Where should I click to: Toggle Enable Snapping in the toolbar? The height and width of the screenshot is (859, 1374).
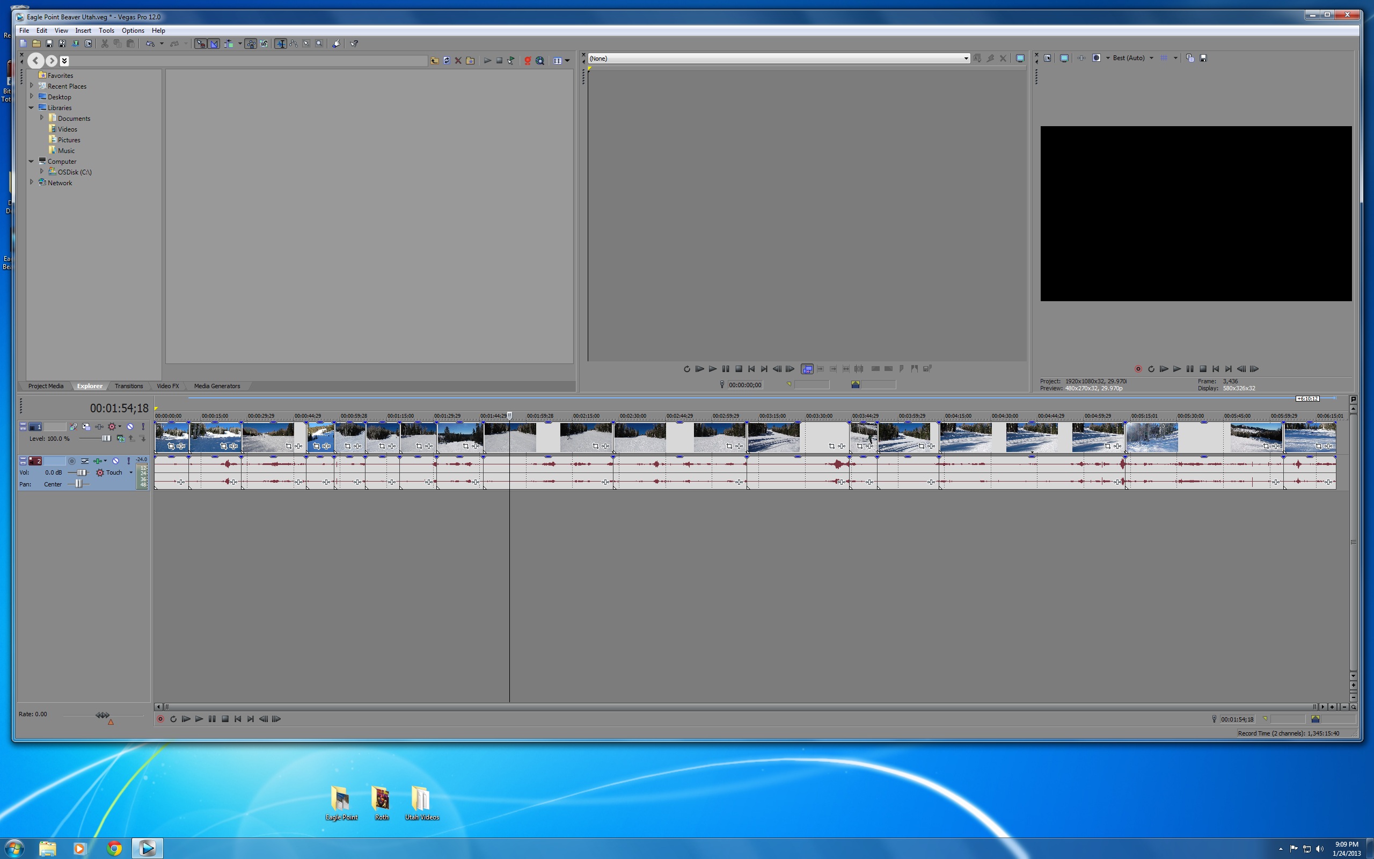point(200,43)
